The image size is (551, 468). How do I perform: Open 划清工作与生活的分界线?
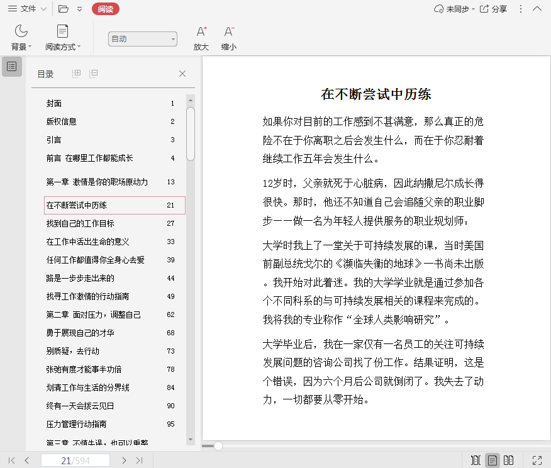pos(114,388)
